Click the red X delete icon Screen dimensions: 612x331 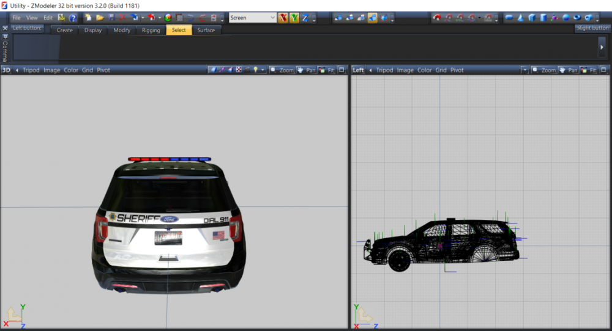tap(122, 18)
